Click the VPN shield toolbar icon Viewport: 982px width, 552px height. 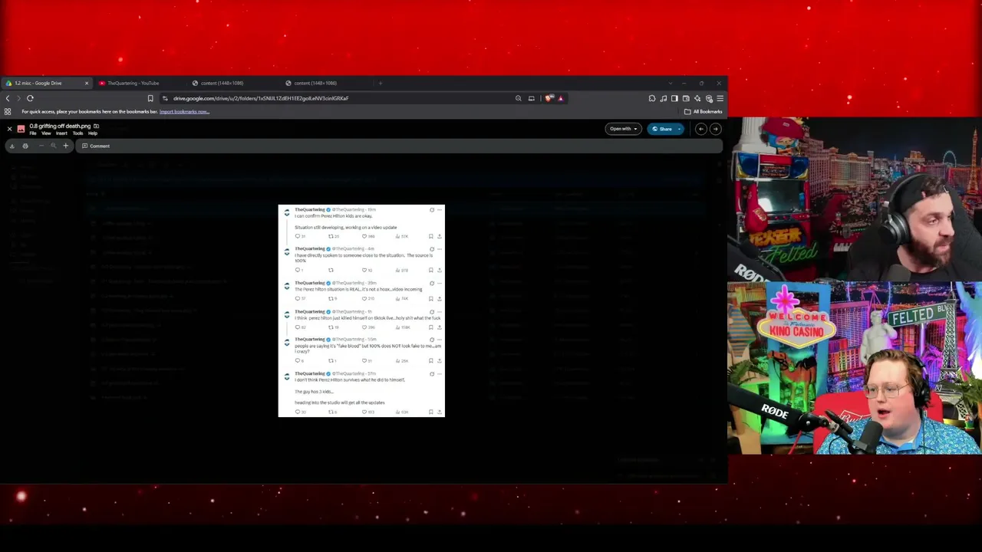pyautogui.click(x=709, y=98)
